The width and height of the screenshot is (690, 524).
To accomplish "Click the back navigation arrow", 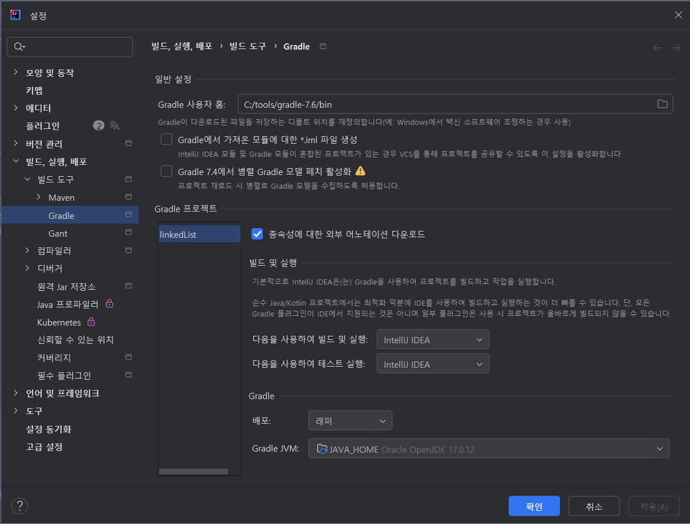I will 657,48.
